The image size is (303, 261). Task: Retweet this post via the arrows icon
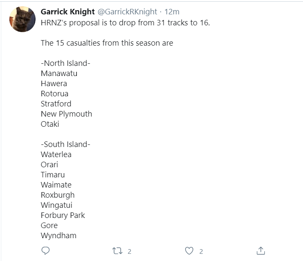117,251
